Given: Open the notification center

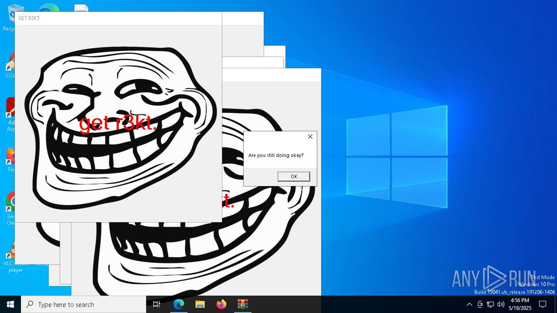Looking at the screenshot, I should pyautogui.click(x=543, y=304).
